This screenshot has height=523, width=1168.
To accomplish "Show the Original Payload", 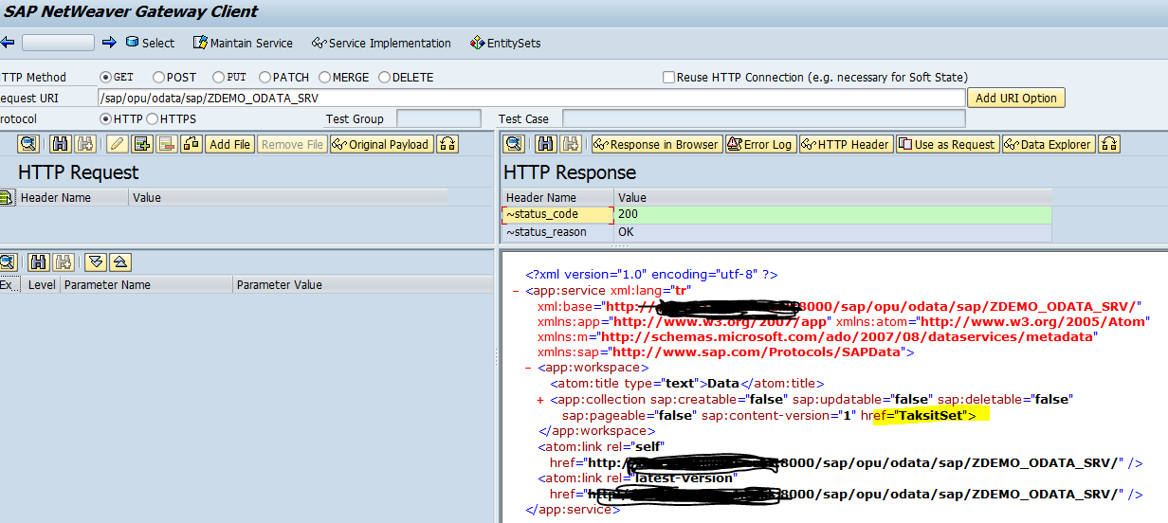I will pyautogui.click(x=381, y=144).
